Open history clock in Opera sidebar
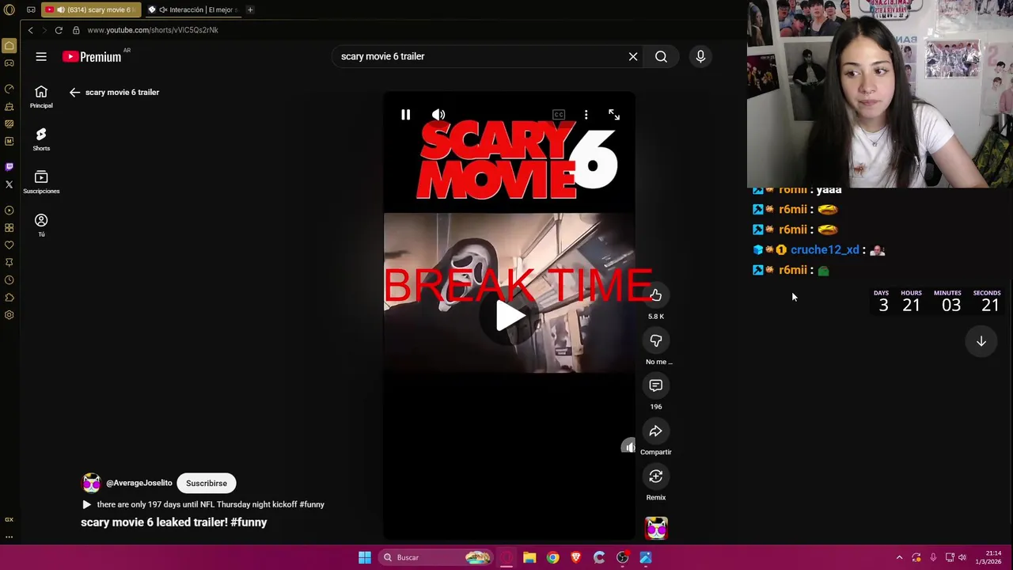1013x570 pixels. [9, 280]
